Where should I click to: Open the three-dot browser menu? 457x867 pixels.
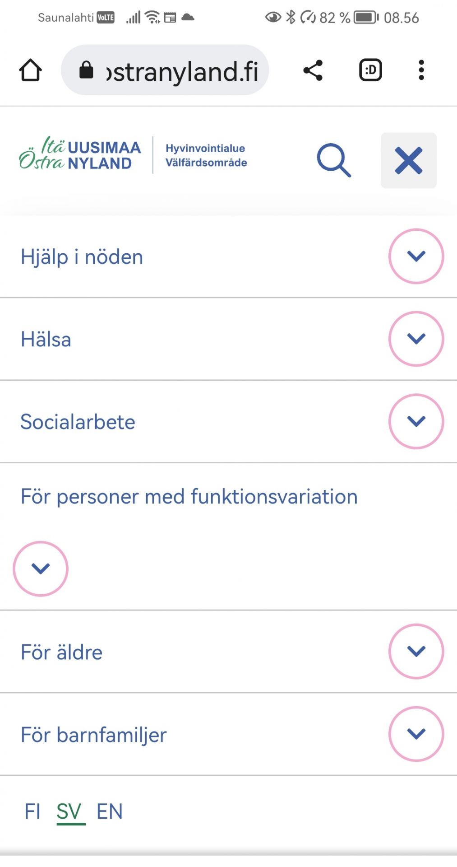(421, 70)
